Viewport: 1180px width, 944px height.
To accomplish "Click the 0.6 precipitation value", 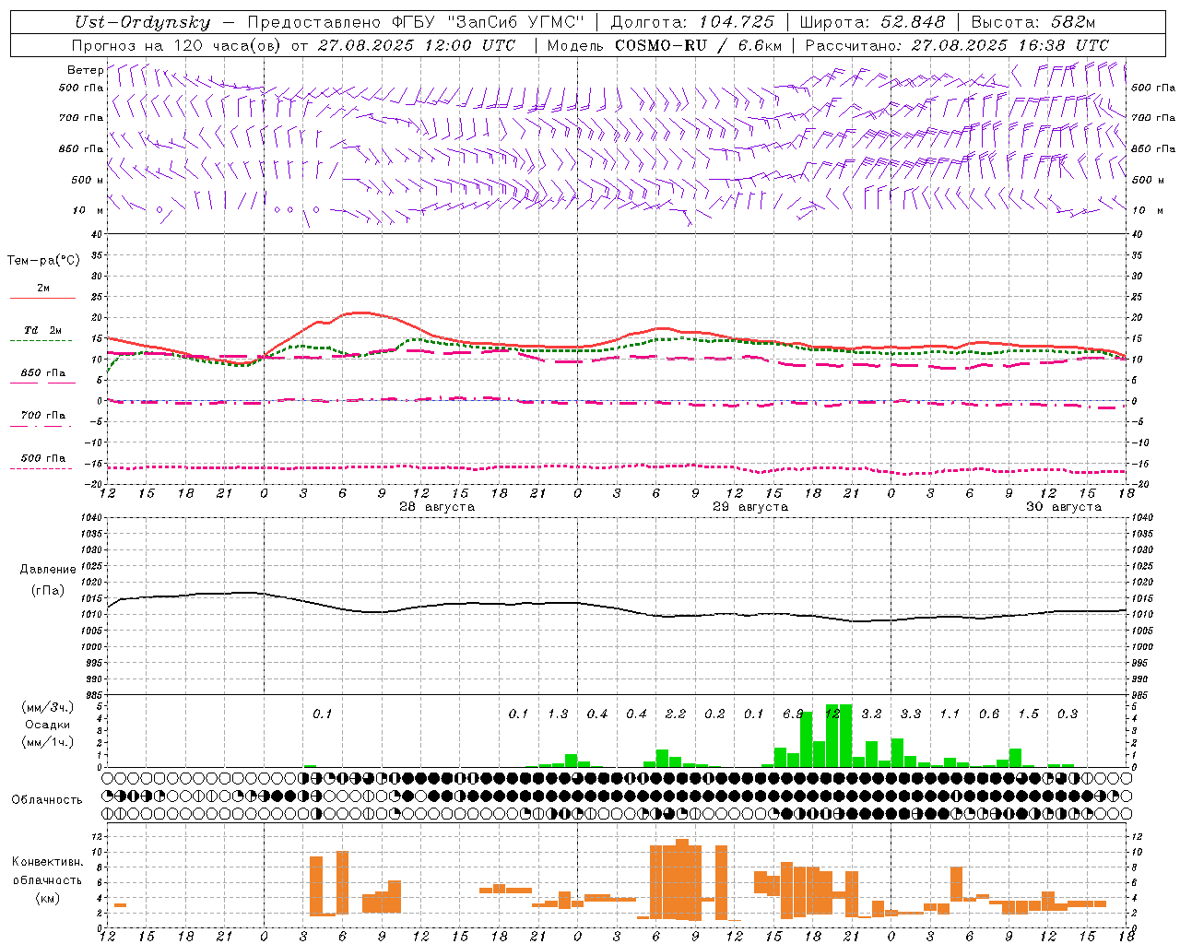I will click(x=989, y=714).
